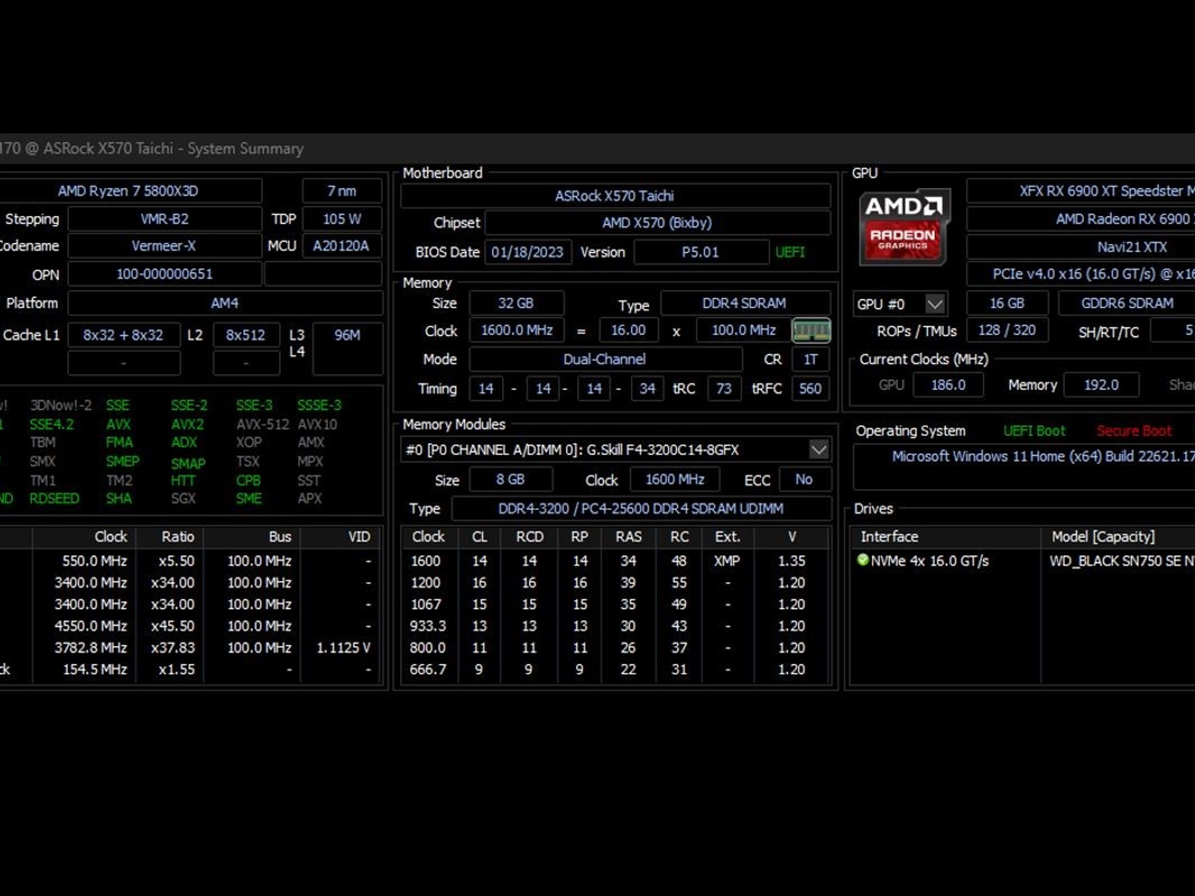Click command rate 1T value
The width and height of the screenshot is (1195, 896).
click(x=810, y=359)
